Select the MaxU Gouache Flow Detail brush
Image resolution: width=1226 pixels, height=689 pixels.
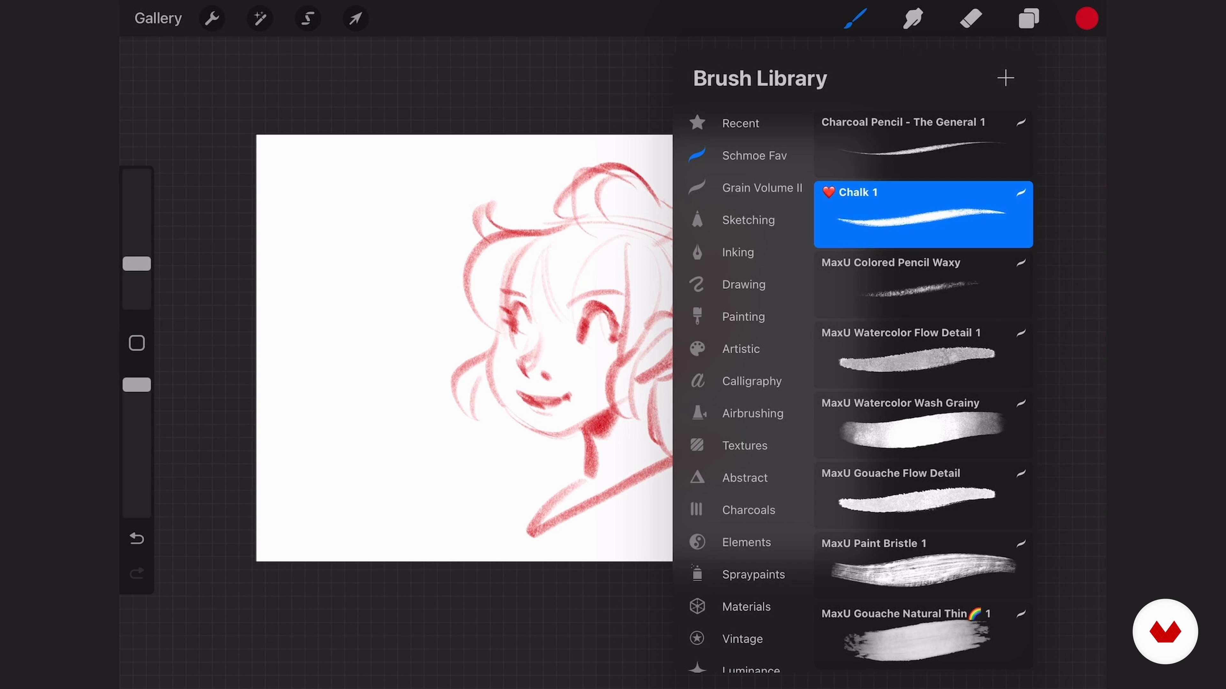(x=923, y=495)
